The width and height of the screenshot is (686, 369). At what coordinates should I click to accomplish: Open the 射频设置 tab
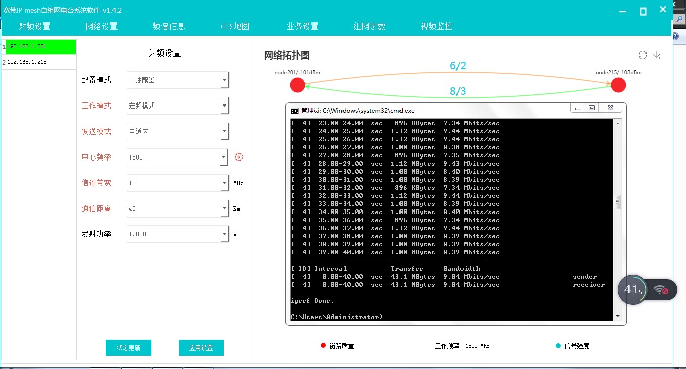pyautogui.click(x=35, y=26)
